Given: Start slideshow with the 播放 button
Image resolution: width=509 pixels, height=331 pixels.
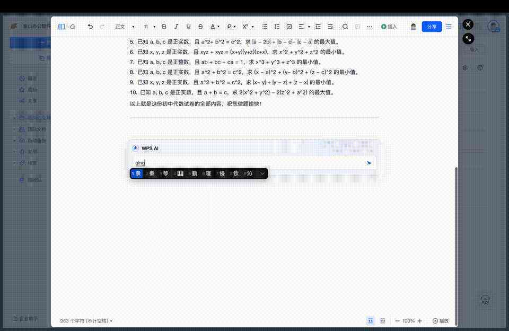Looking at the screenshot, I should [x=441, y=320].
